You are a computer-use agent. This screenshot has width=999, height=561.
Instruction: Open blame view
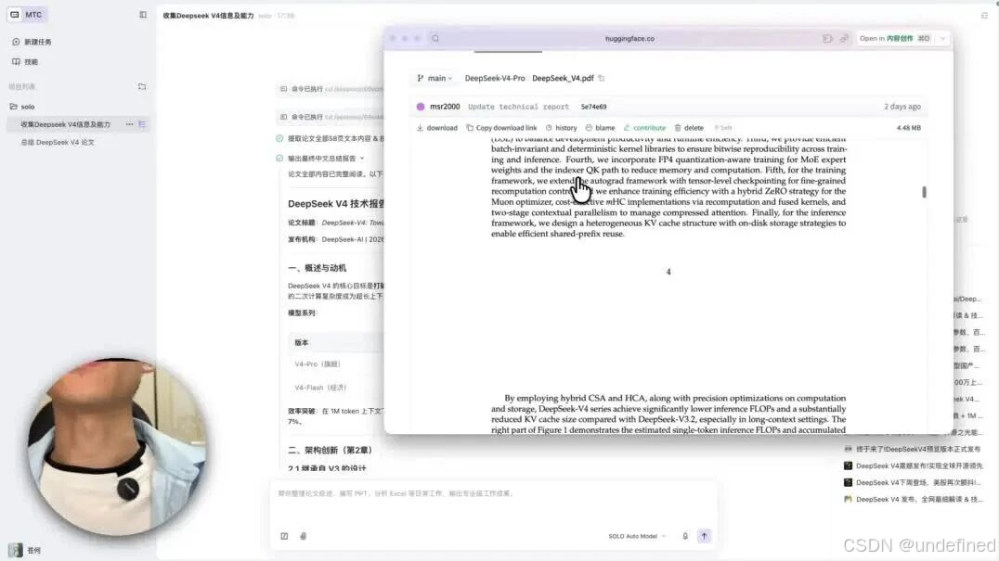[600, 128]
